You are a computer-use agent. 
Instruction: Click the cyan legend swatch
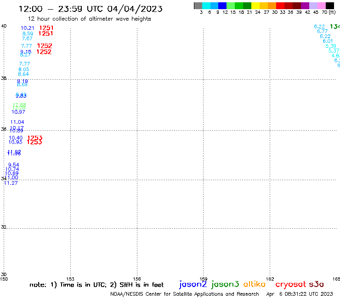[x=206, y=6]
